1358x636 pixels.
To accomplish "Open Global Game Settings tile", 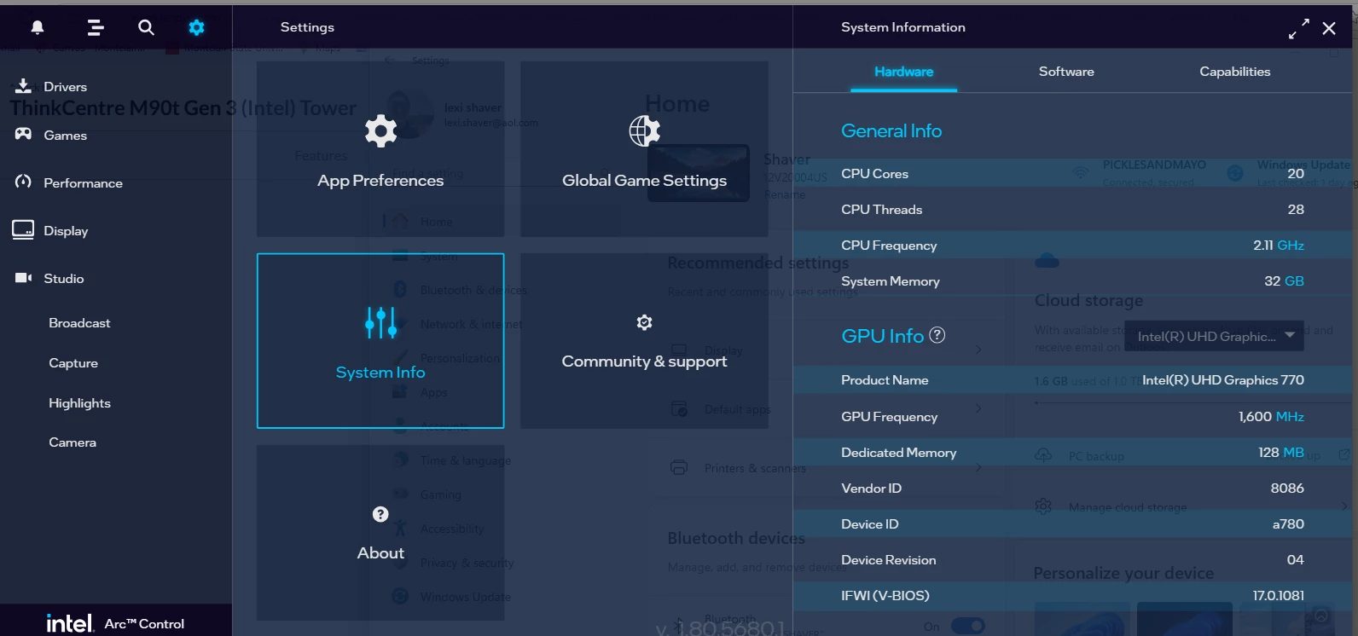I will (x=644, y=149).
